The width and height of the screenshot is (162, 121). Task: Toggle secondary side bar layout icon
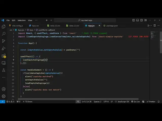[141, 20]
